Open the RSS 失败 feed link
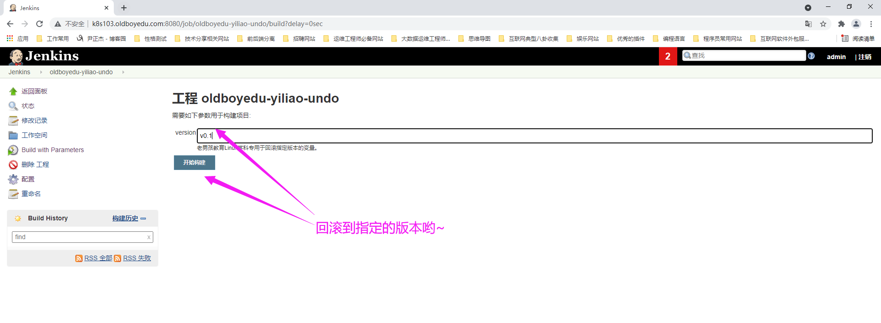Screen dimensions: 881x323 (x=136, y=258)
